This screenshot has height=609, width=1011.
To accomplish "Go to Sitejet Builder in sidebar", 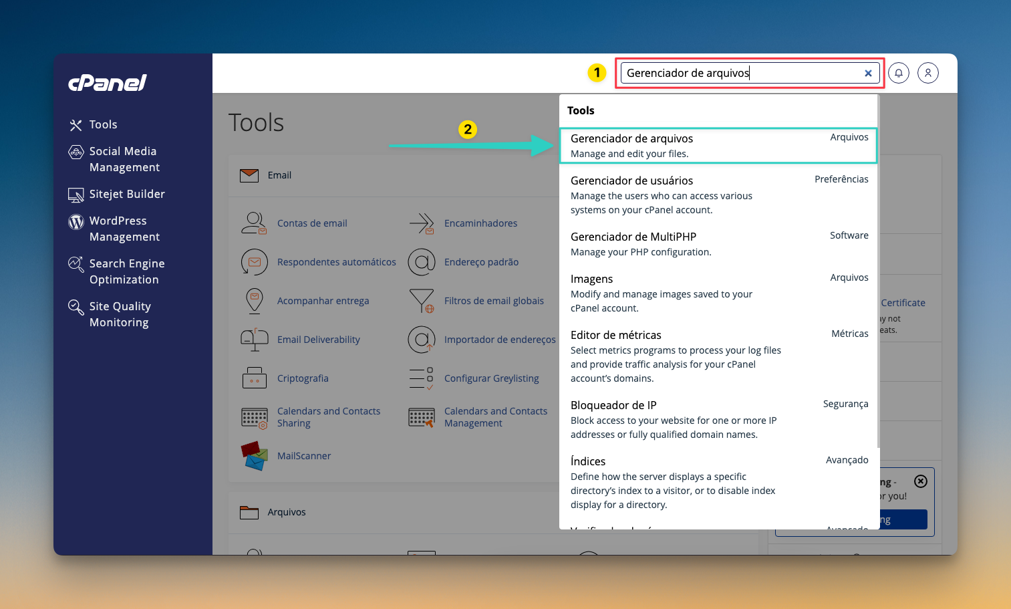I will pyautogui.click(x=127, y=194).
